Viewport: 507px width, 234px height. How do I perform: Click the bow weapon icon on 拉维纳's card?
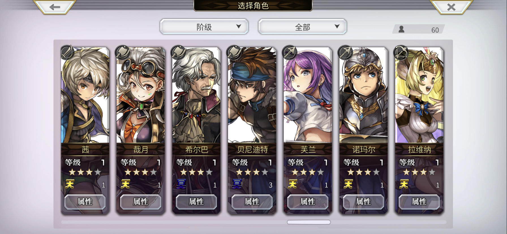[401, 52]
